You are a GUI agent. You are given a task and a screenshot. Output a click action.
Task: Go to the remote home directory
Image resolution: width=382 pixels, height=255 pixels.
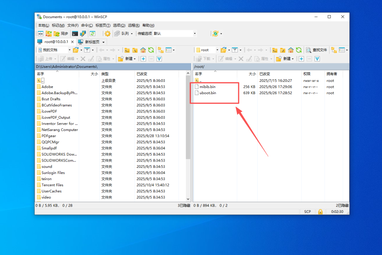[291, 50]
